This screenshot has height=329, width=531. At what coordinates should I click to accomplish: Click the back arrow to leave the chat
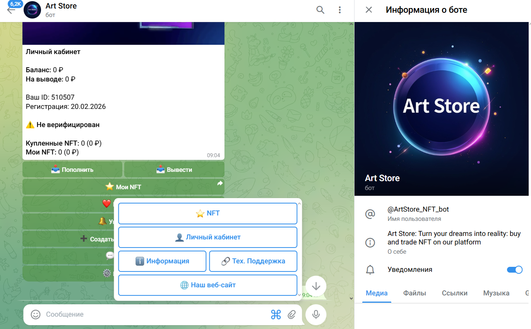click(12, 10)
